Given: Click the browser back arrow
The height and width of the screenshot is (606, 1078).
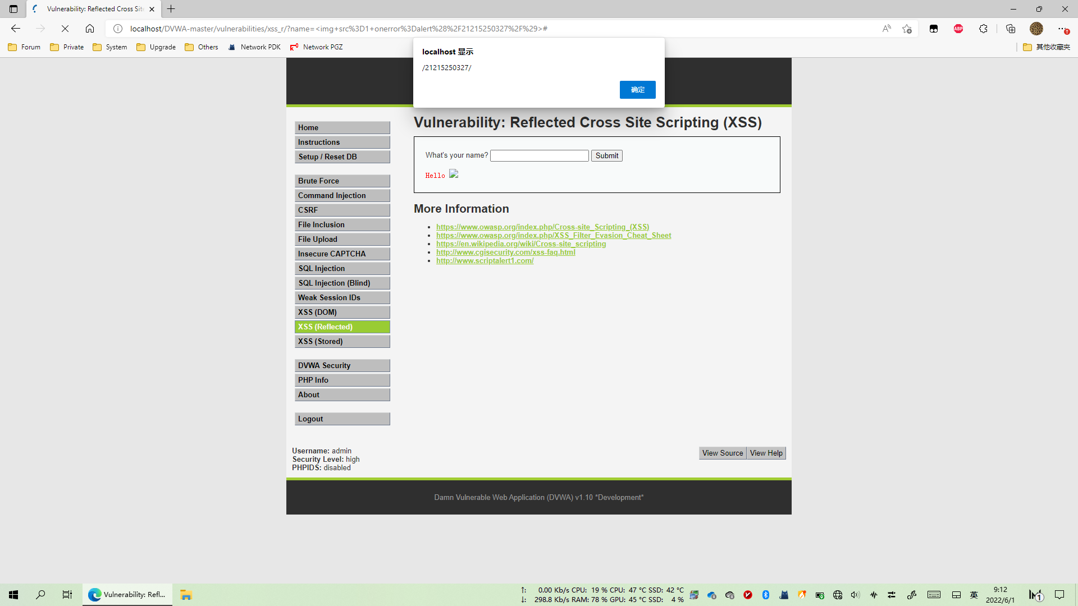Looking at the screenshot, I should click(16, 29).
